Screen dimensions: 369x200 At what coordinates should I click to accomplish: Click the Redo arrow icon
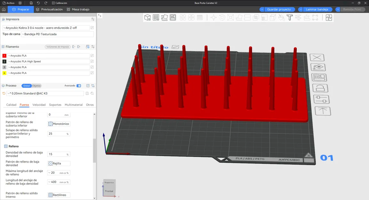pos(46,3)
